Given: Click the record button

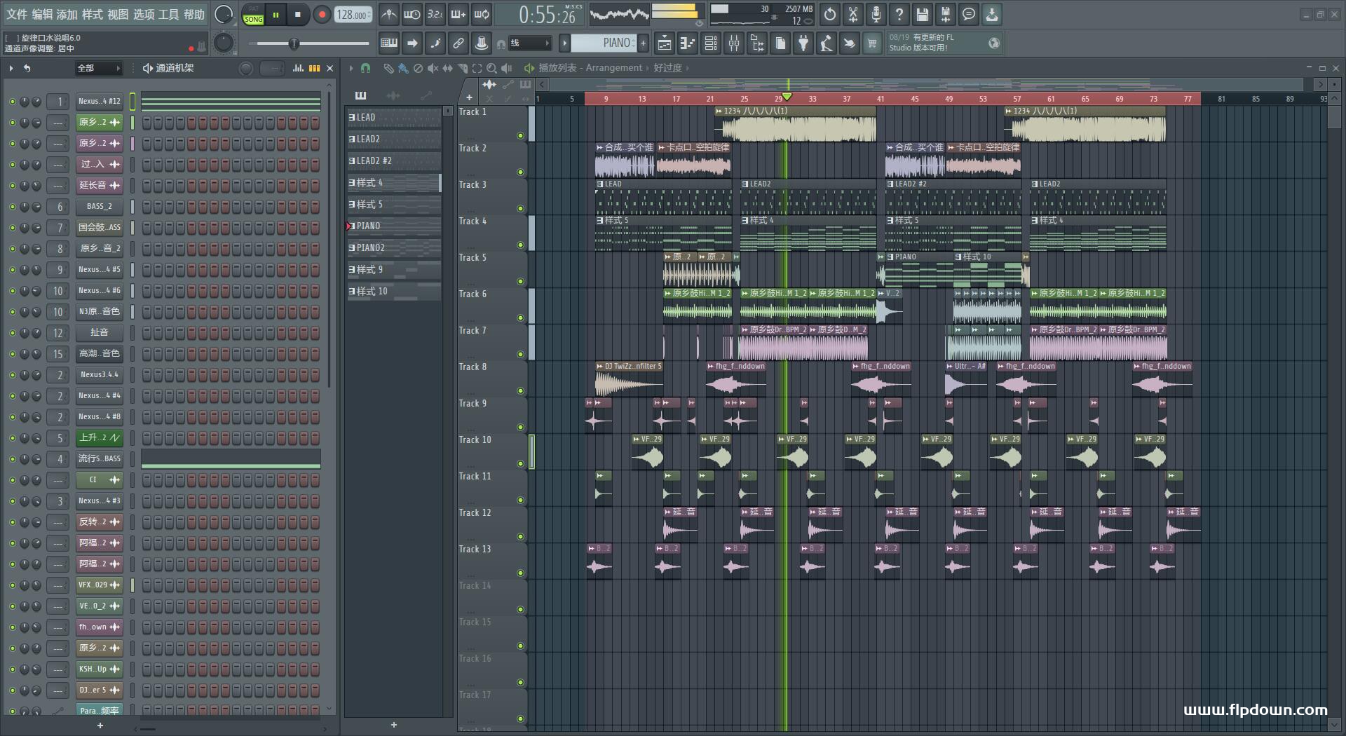Looking at the screenshot, I should click(322, 15).
